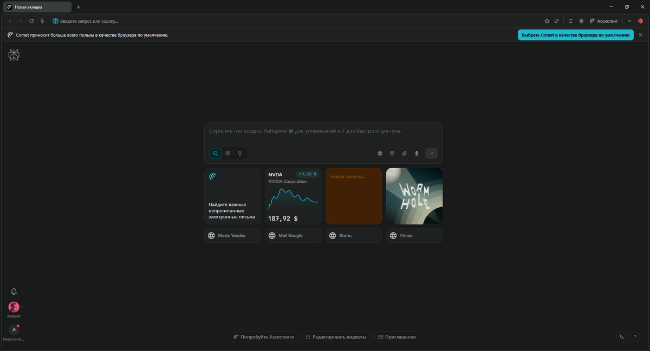This screenshot has width=650, height=351.
Task: Open the search sources globe icon
Action: 380,154
